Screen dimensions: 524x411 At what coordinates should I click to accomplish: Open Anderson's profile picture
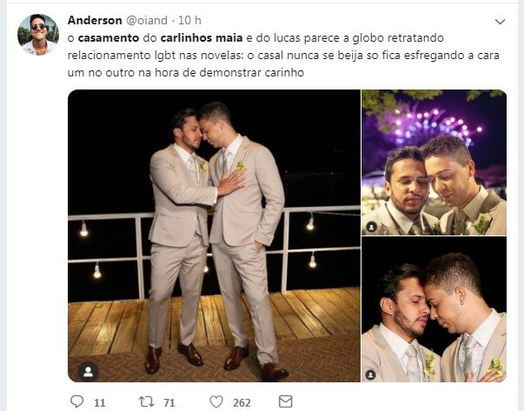38,35
